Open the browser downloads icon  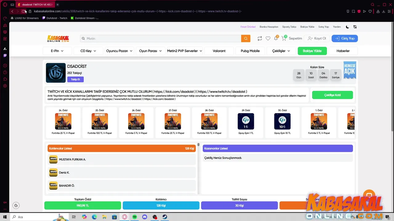[x=384, y=11]
